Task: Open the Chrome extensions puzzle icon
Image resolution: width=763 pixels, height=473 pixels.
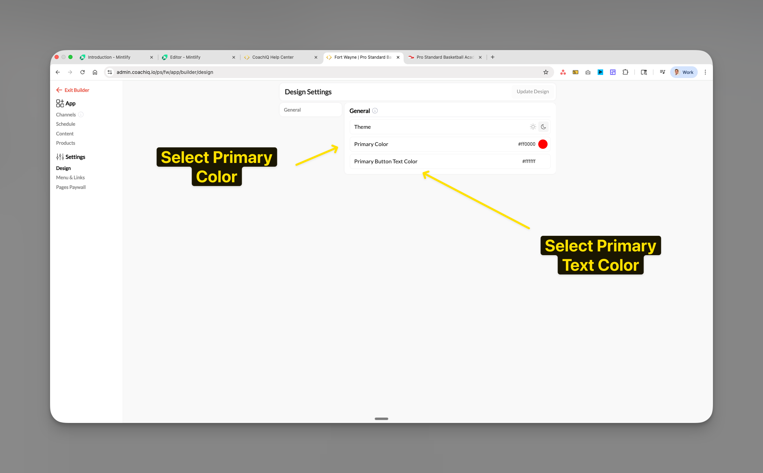Action: click(x=625, y=72)
